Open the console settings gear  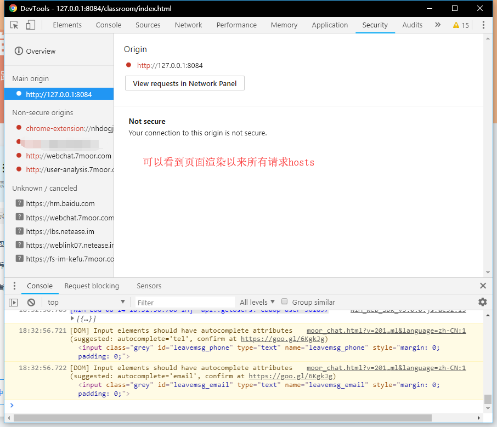click(482, 302)
